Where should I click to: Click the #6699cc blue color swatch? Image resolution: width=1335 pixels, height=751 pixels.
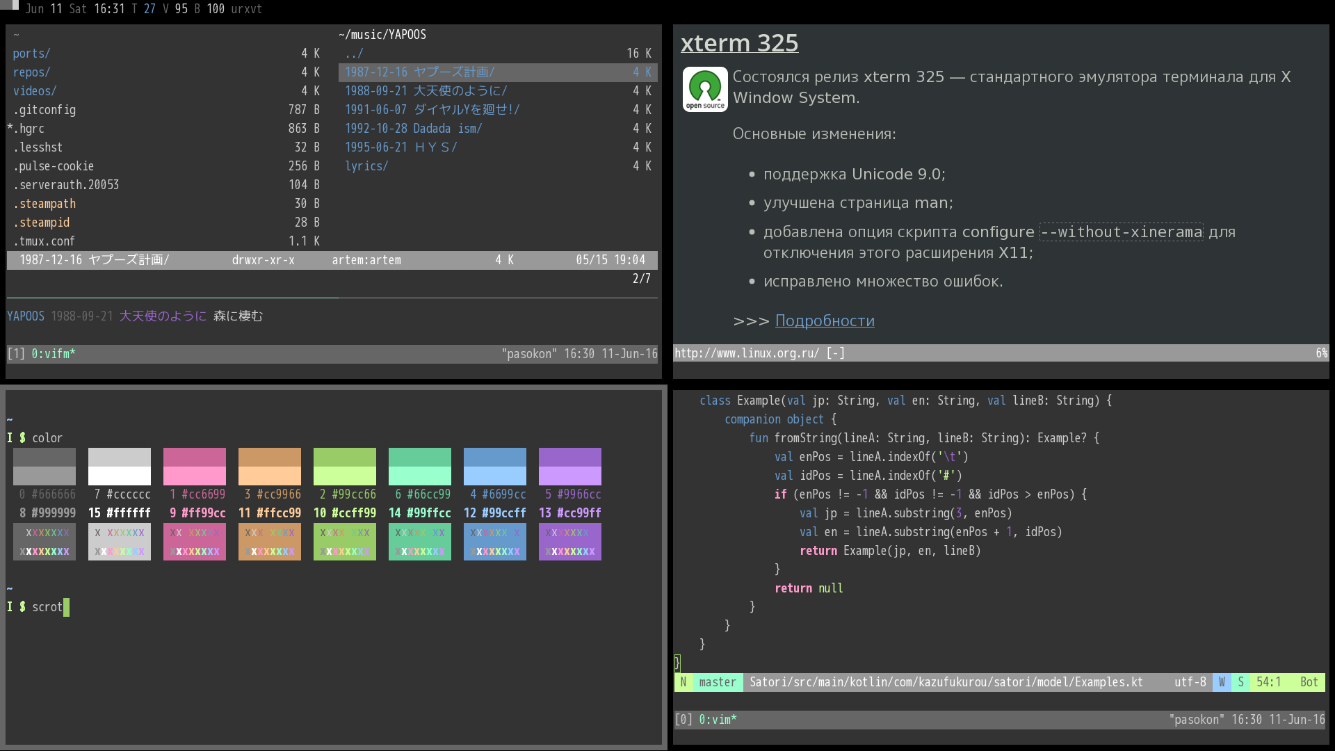pyautogui.click(x=495, y=467)
